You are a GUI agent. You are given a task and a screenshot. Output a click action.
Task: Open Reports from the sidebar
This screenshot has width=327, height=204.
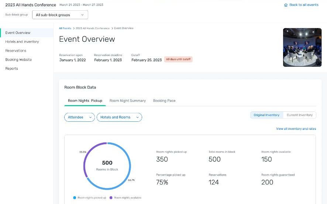pyautogui.click(x=12, y=68)
